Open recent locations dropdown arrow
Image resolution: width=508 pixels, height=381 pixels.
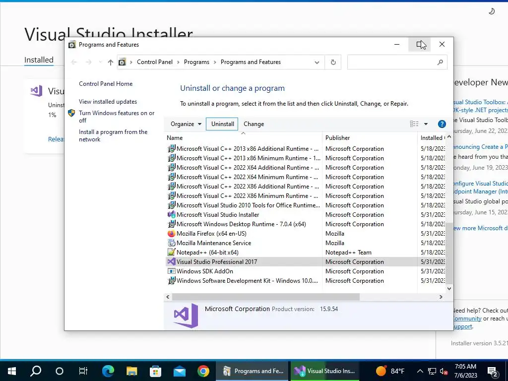pyautogui.click(x=100, y=62)
